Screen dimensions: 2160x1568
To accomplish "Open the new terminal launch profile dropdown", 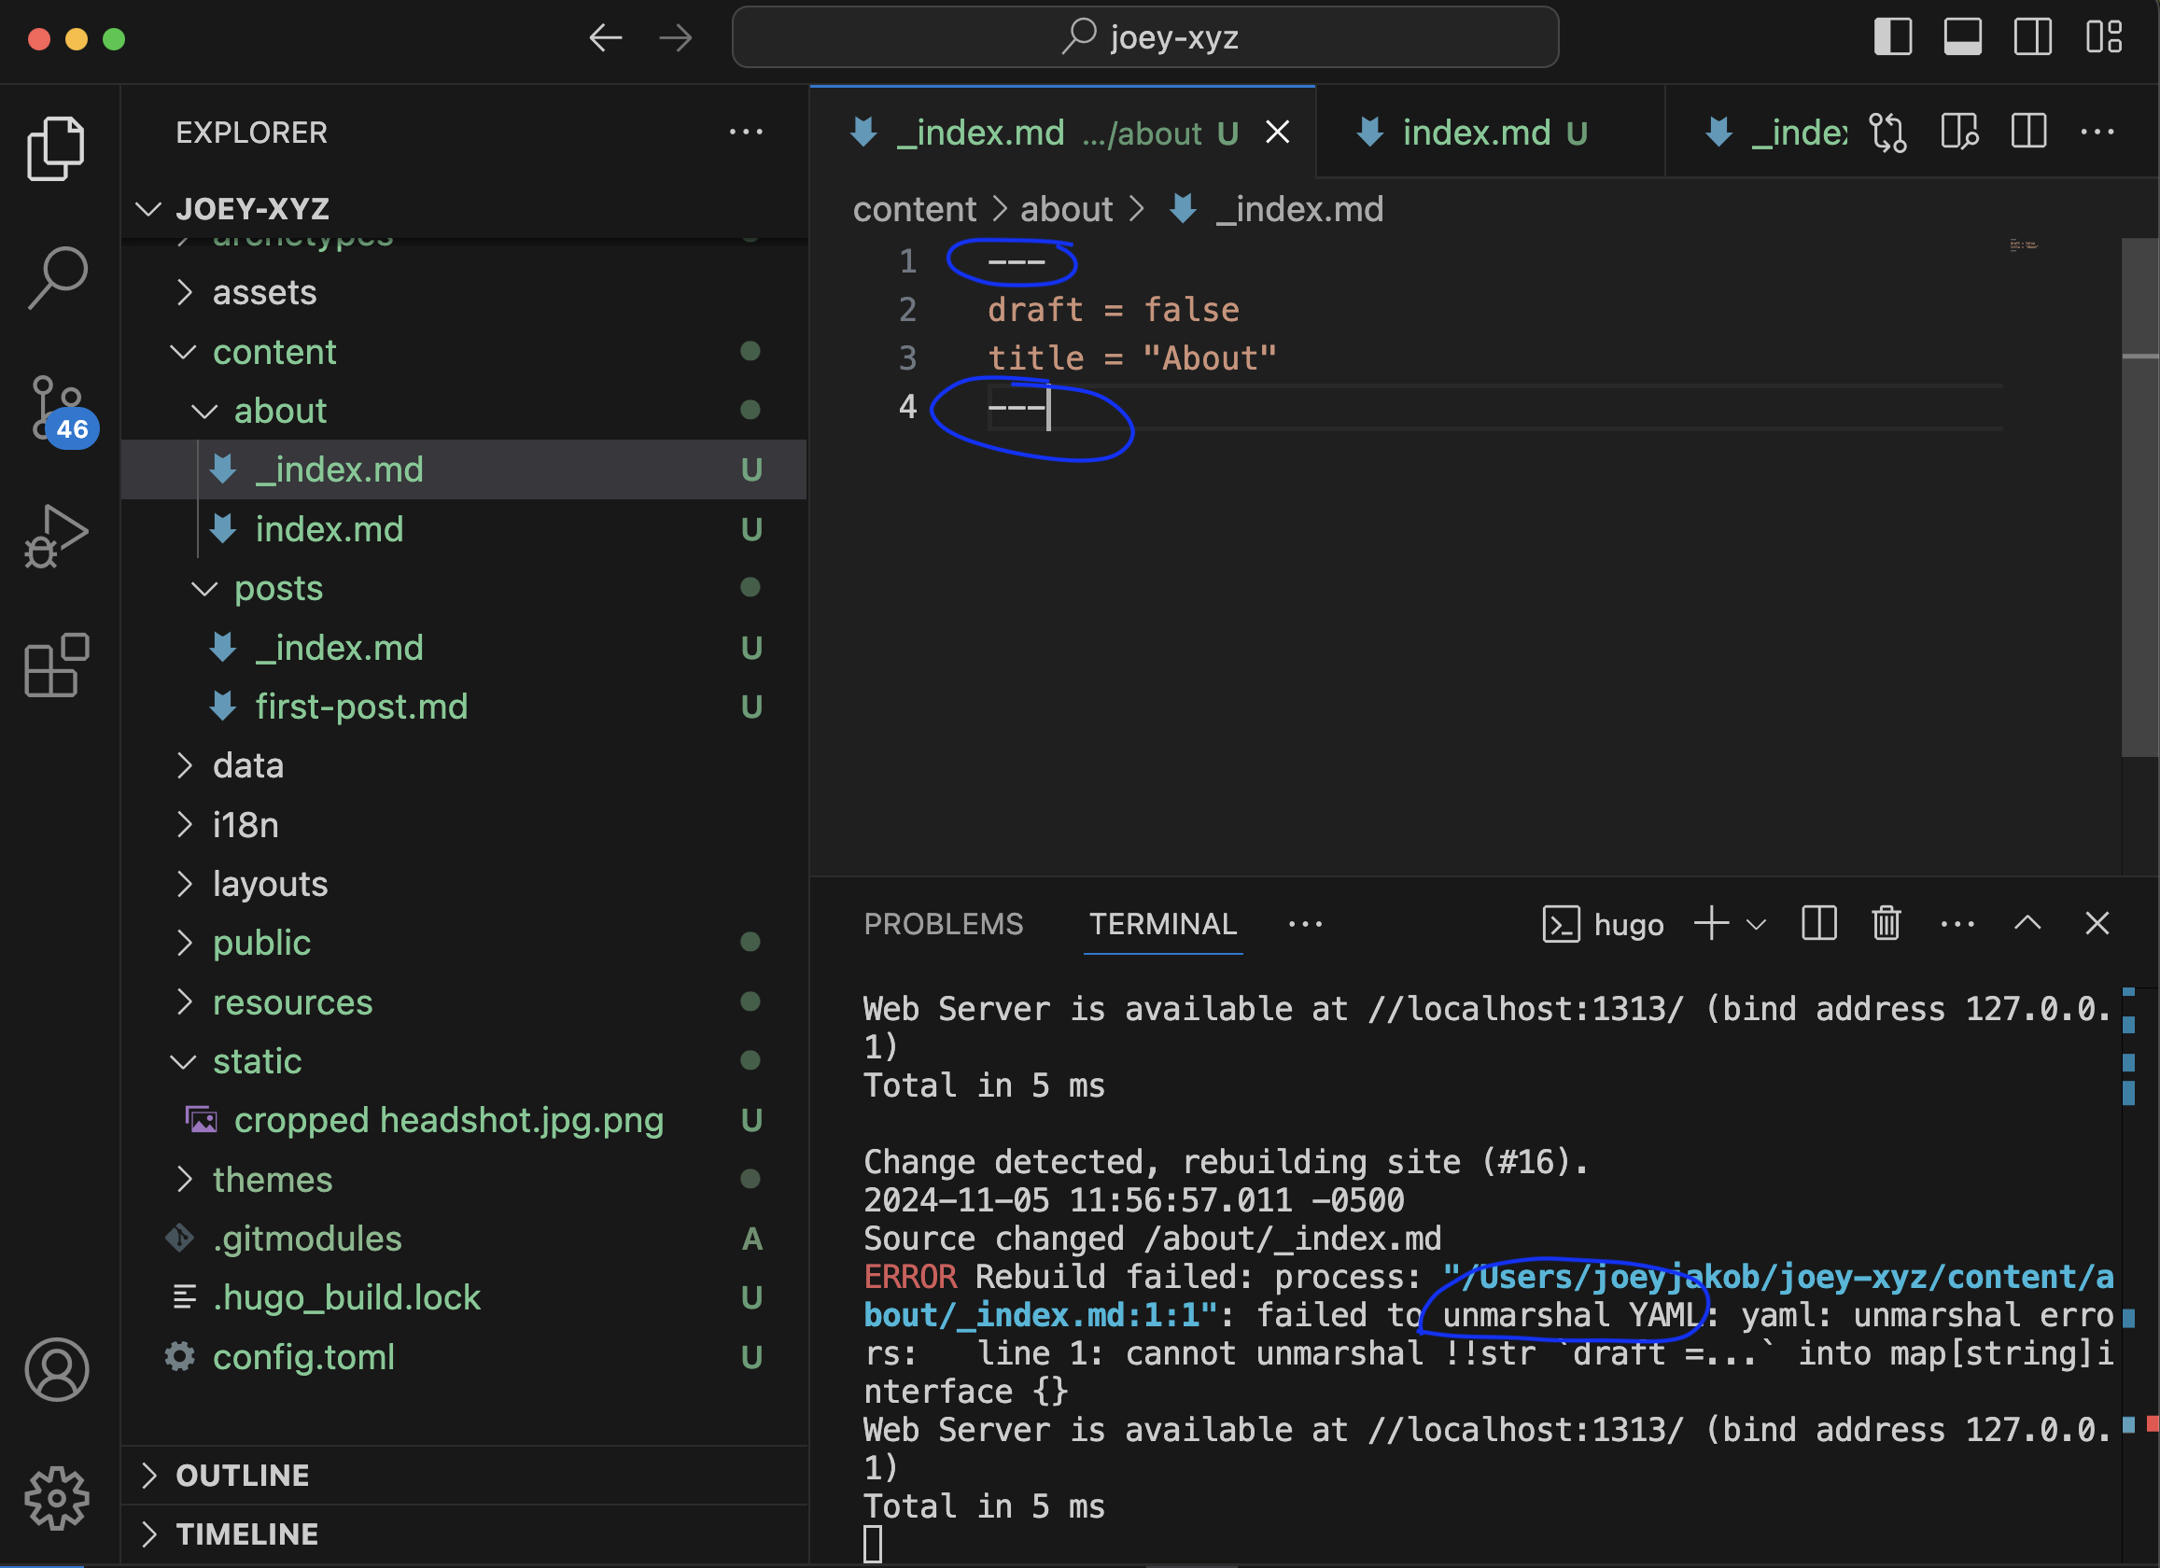I will [1757, 924].
